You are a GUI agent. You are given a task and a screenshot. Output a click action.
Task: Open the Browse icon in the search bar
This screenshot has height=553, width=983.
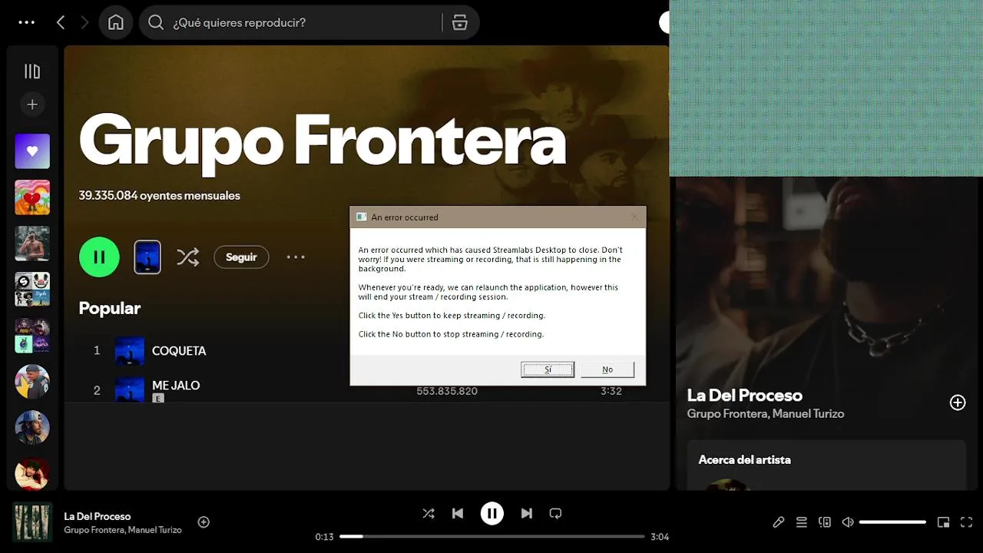pyautogui.click(x=460, y=22)
